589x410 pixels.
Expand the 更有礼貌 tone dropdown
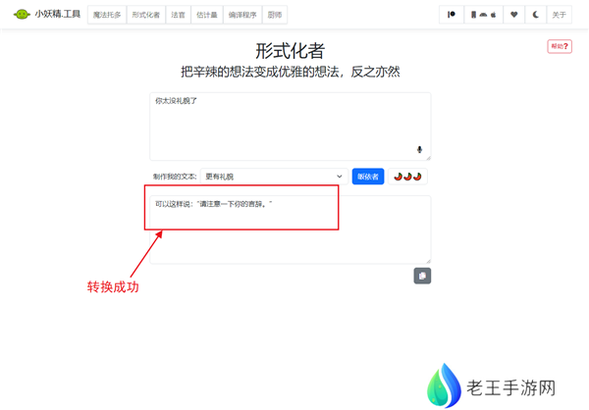(x=274, y=177)
